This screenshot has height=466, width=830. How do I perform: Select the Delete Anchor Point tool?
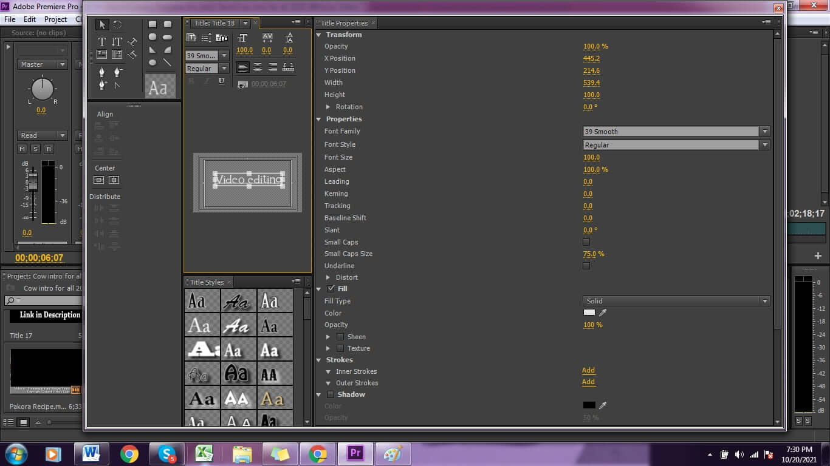[x=117, y=72]
